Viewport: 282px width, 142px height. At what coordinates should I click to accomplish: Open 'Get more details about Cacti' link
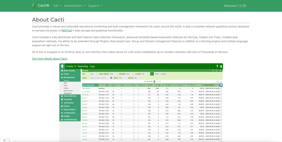pyautogui.click(x=50, y=59)
